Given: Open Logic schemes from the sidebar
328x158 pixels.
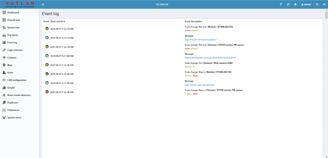Looking at the screenshot, I should (15, 50).
